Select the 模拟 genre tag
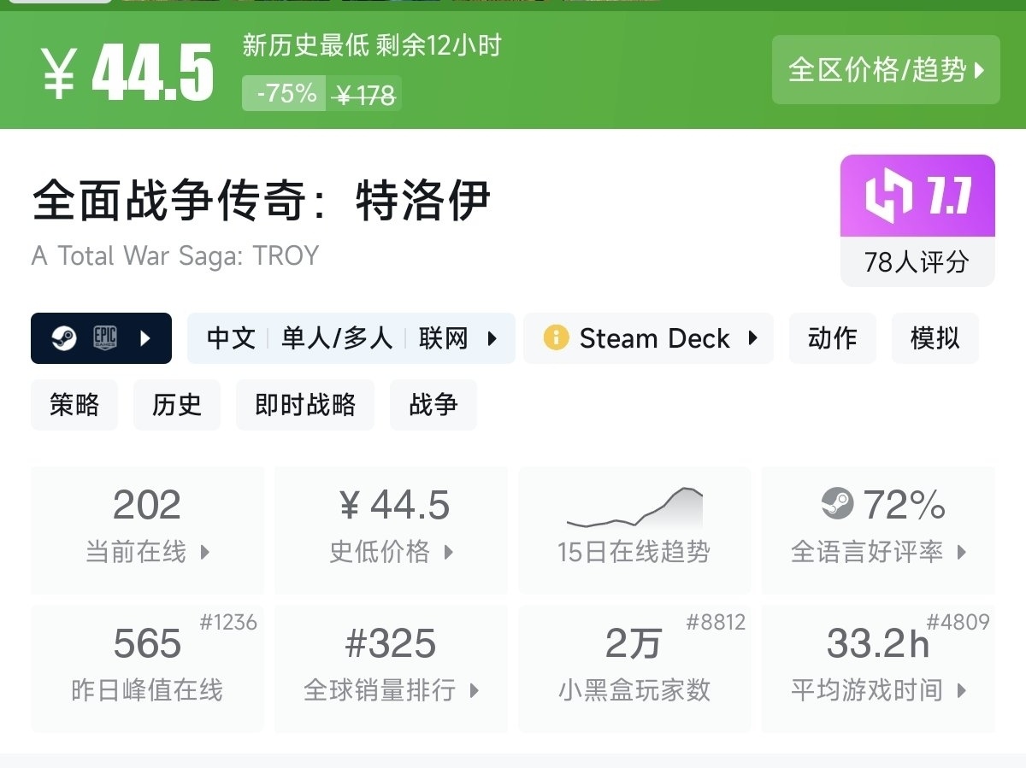This screenshot has width=1026, height=768. point(935,338)
